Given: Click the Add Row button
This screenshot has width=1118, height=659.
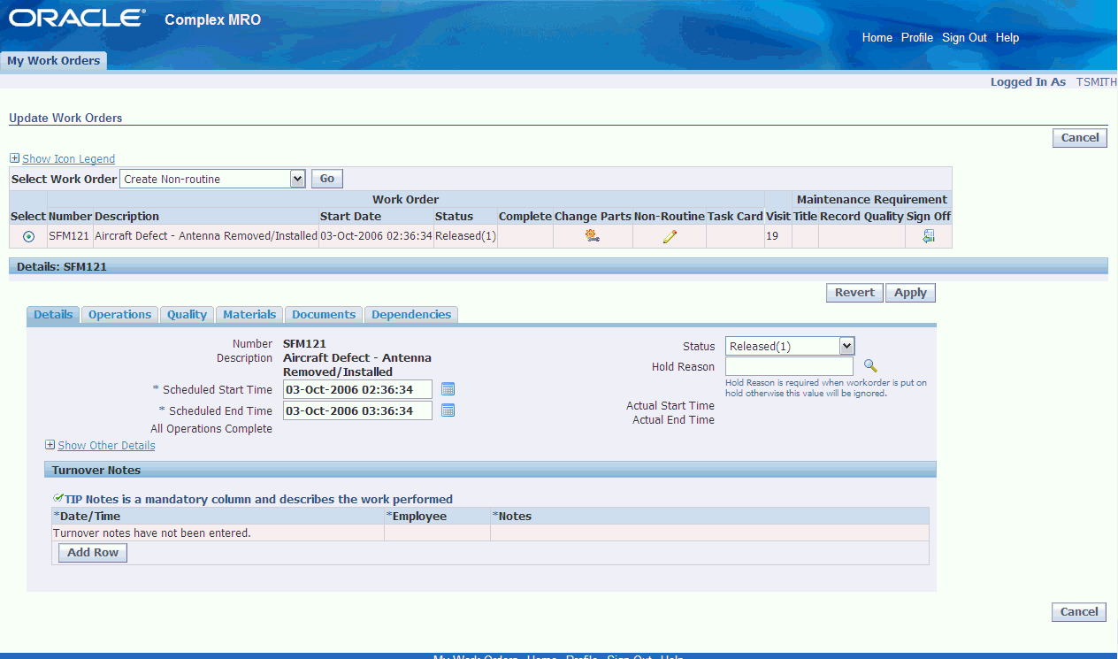Looking at the screenshot, I should pyautogui.click(x=93, y=553).
